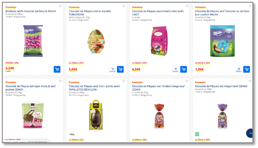The width and height of the screenshot is (258, 148).
Task: Toggle favorite heart on Revillon Papillotes egg
Action: [123, 81]
